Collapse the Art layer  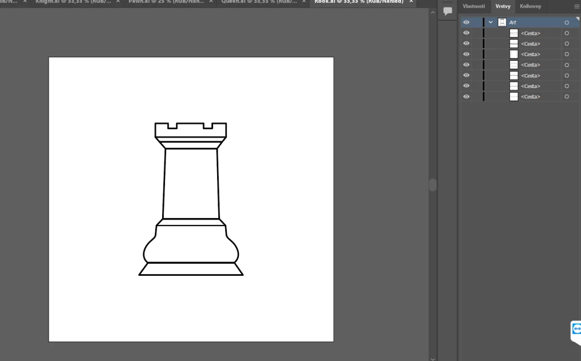click(x=490, y=22)
